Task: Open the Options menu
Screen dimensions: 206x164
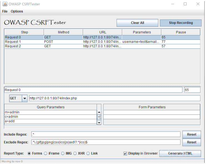Action: (x=17, y=11)
